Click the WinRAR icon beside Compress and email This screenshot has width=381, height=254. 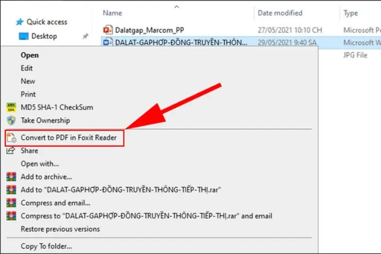pos(11,203)
